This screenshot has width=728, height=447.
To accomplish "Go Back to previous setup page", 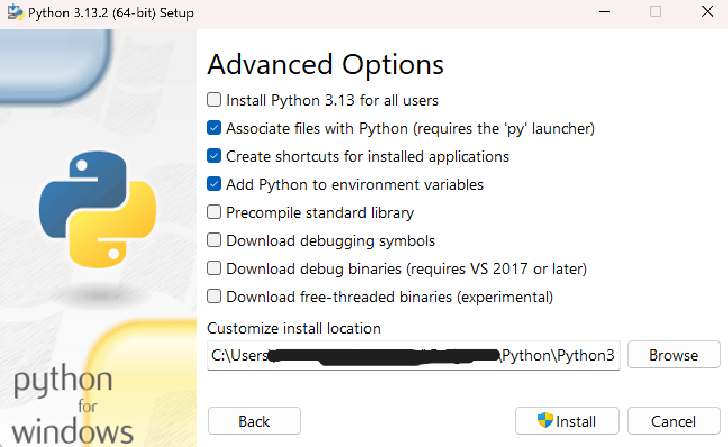I will pyautogui.click(x=254, y=421).
